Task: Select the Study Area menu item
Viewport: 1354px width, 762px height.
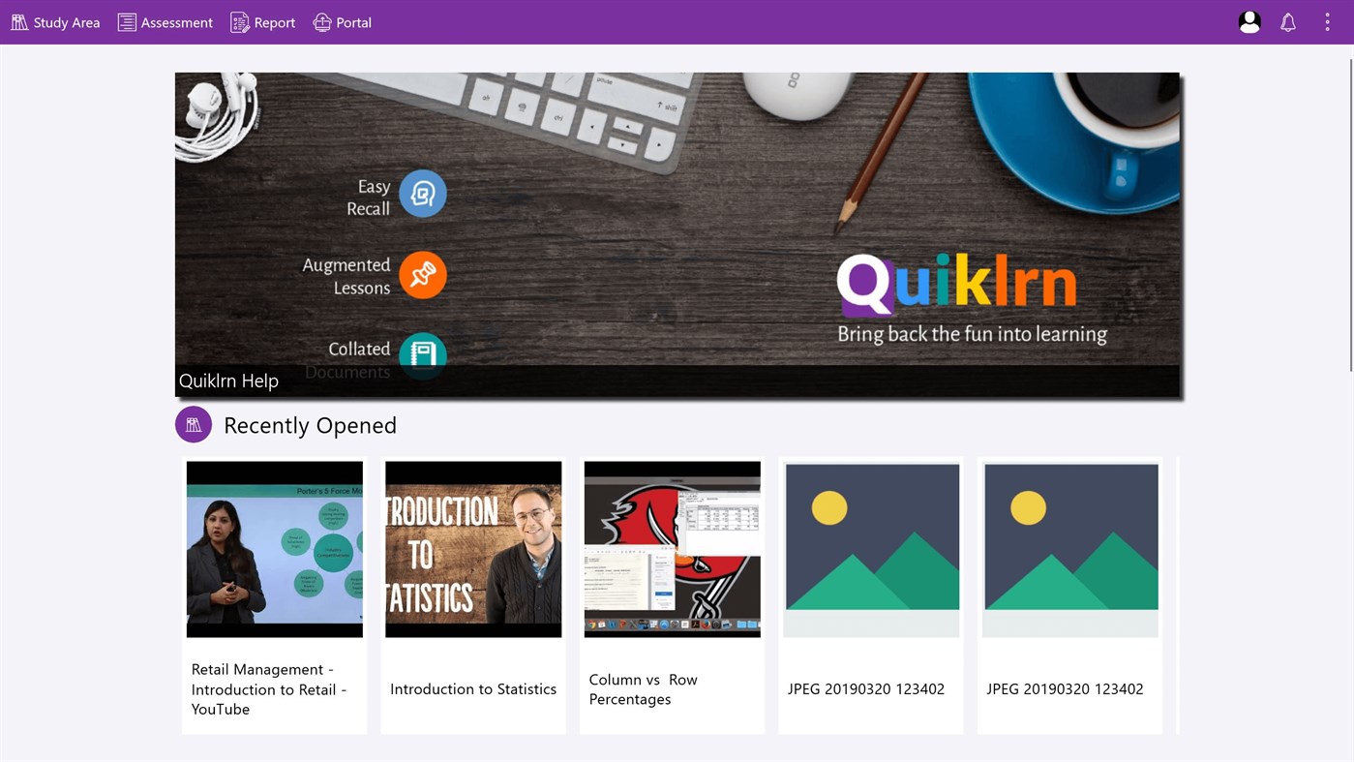Action: [55, 21]
